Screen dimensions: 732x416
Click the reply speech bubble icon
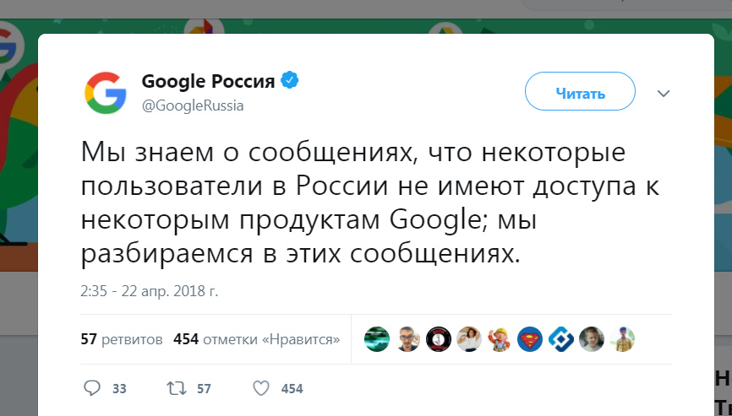pos(93,388)
